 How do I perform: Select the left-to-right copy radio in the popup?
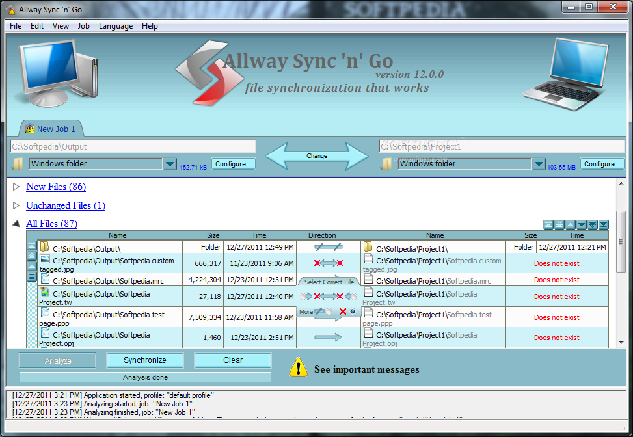(303, 297)
